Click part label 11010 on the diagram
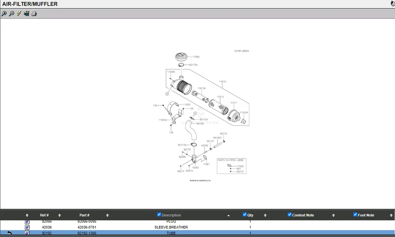Screen dimensions: 395x237 point(223,82)
